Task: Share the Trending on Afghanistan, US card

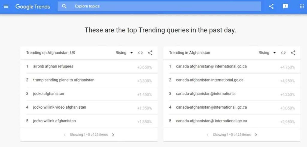Action: pos(150,53)
